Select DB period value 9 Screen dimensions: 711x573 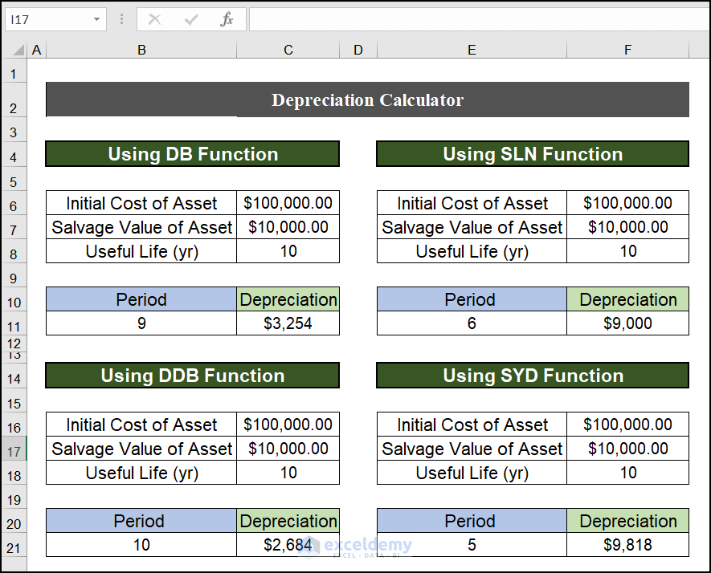(141, 323)
